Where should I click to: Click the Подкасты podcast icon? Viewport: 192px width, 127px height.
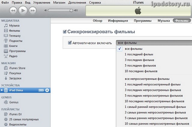6,41
